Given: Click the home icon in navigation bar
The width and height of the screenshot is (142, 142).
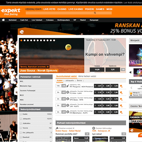Looking at the screenshot, I should coord(3,20).
